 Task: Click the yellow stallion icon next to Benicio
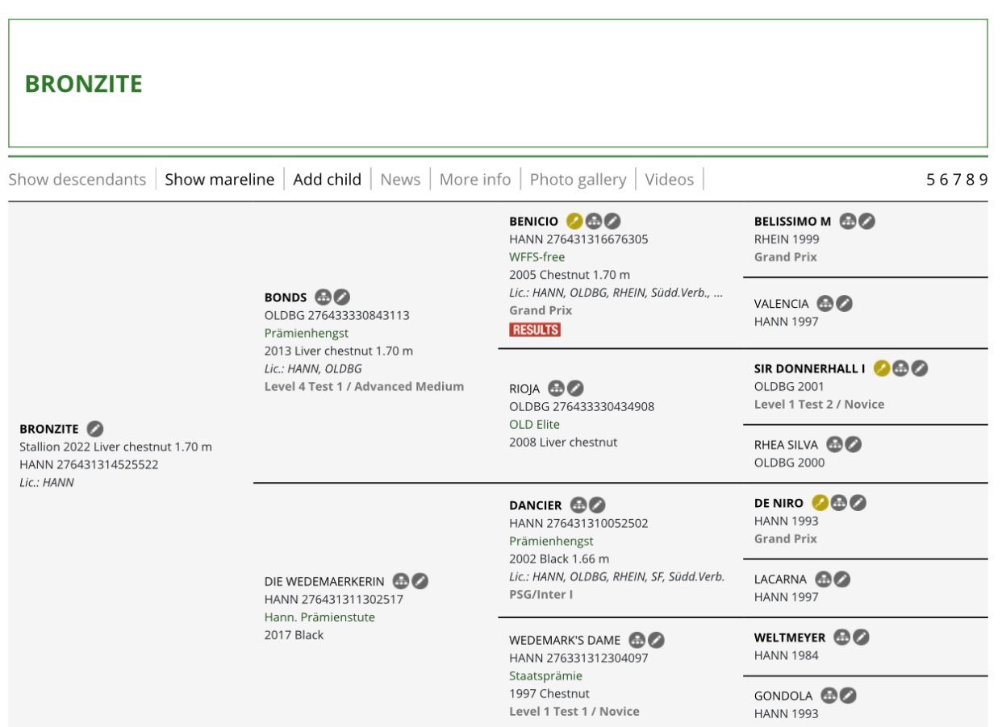tap(574, 222)
